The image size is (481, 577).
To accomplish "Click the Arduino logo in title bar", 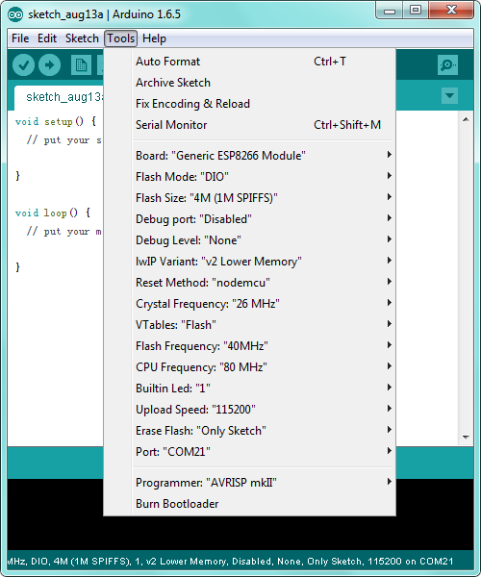I will coord(15,14).
